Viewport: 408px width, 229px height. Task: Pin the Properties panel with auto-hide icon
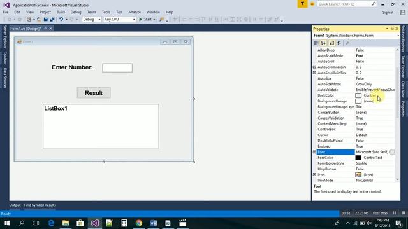[392, 29]
